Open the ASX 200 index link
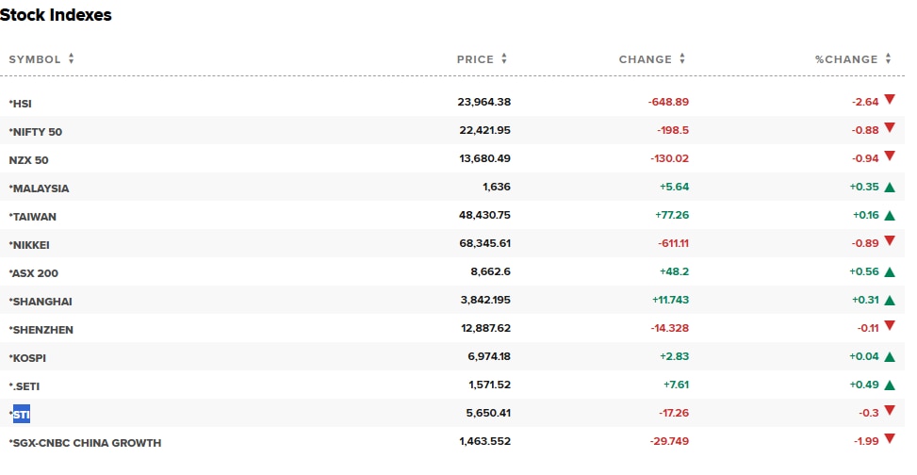 point(34,273)
